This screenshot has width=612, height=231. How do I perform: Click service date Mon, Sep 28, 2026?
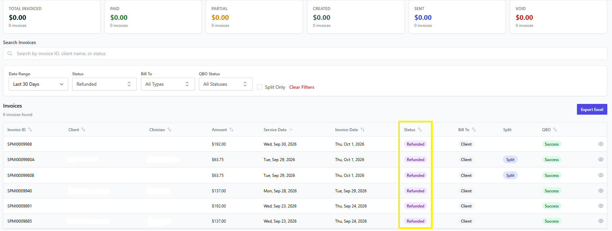(280, 191)
